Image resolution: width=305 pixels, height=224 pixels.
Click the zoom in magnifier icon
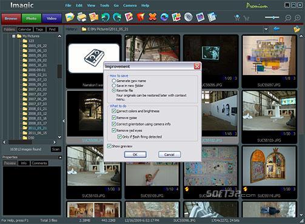tap(298, 18)
